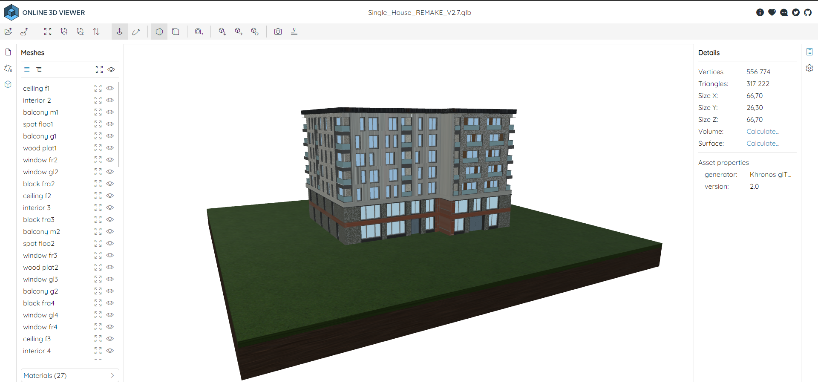Fit the 'ceiling f1' mesh to view
Image resolution: width=818 pixels, height=386 pixels.
98,88
